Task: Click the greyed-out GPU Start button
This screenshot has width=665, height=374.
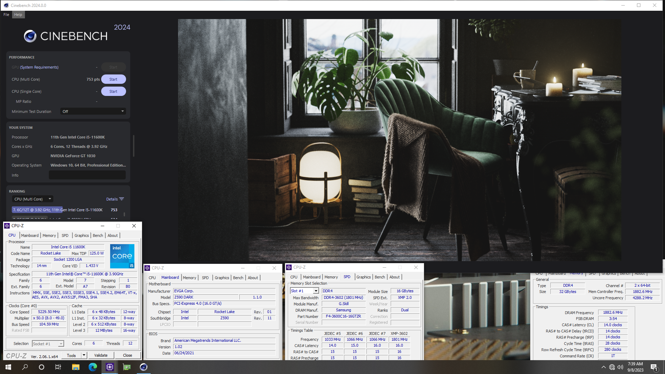Action: (x=113, y=67)
